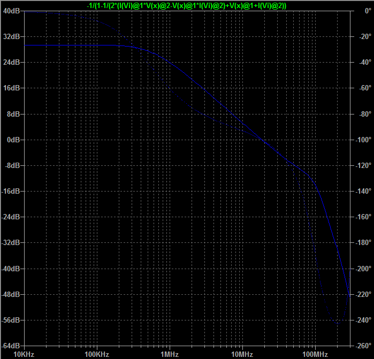Click the 100MHz frequency axis label
374x359 pixels.
click(x=315, y=355)
